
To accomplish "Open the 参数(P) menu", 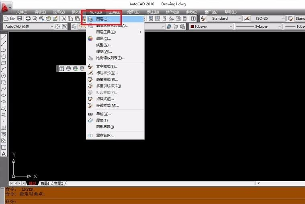I will [x=192, y=12].
